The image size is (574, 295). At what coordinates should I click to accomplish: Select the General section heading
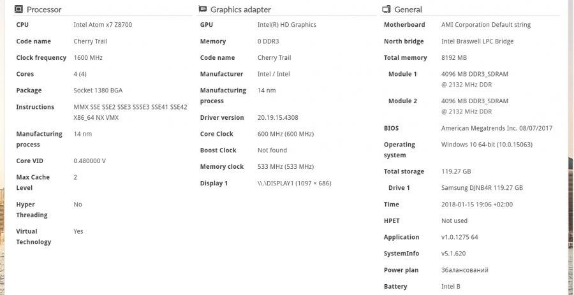(408, 10)
